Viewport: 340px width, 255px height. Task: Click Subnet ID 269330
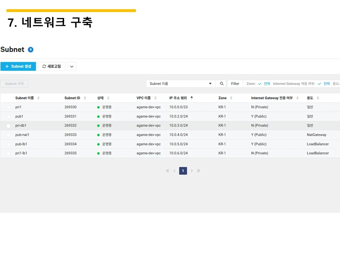tap(70, 107)
